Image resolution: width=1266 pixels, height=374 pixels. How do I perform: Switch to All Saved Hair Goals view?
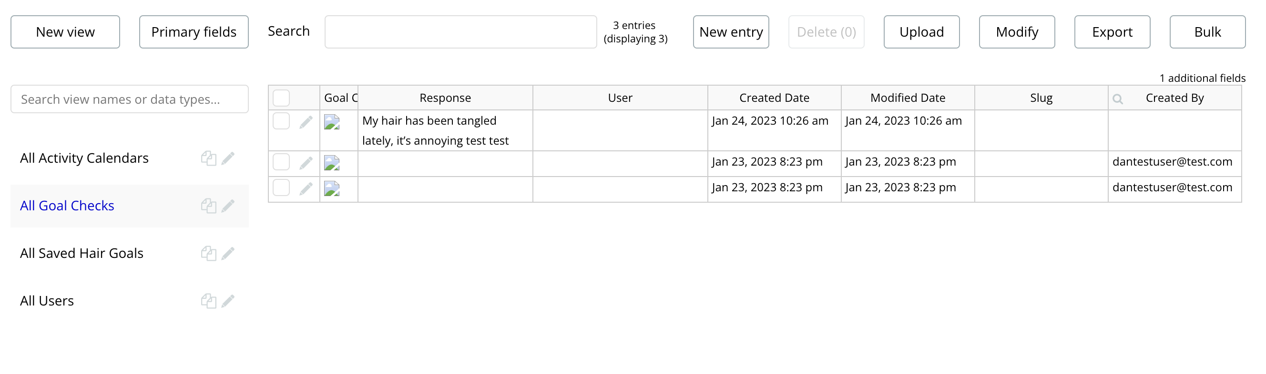[82, 253]
